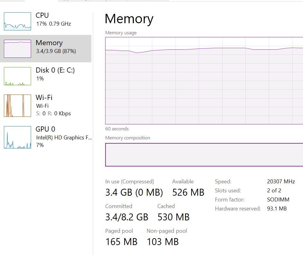303x255 pixels.
Task: Click the Non-paged pool 103 MB value
Action: point(163,242)
